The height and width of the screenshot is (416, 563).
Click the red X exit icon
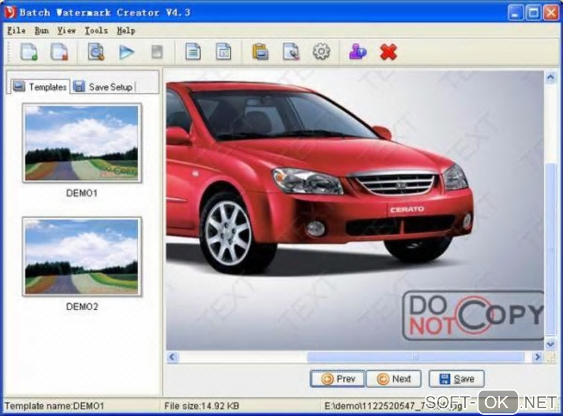coord(389,52)
